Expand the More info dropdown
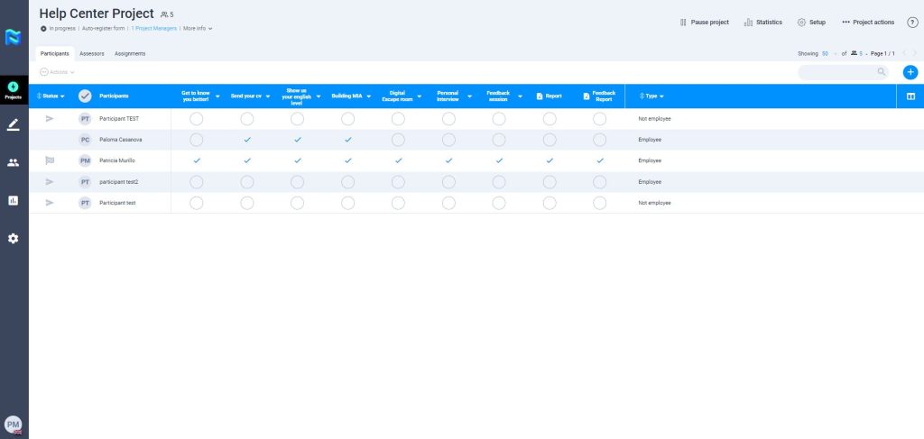 click(x=198, y=29)
